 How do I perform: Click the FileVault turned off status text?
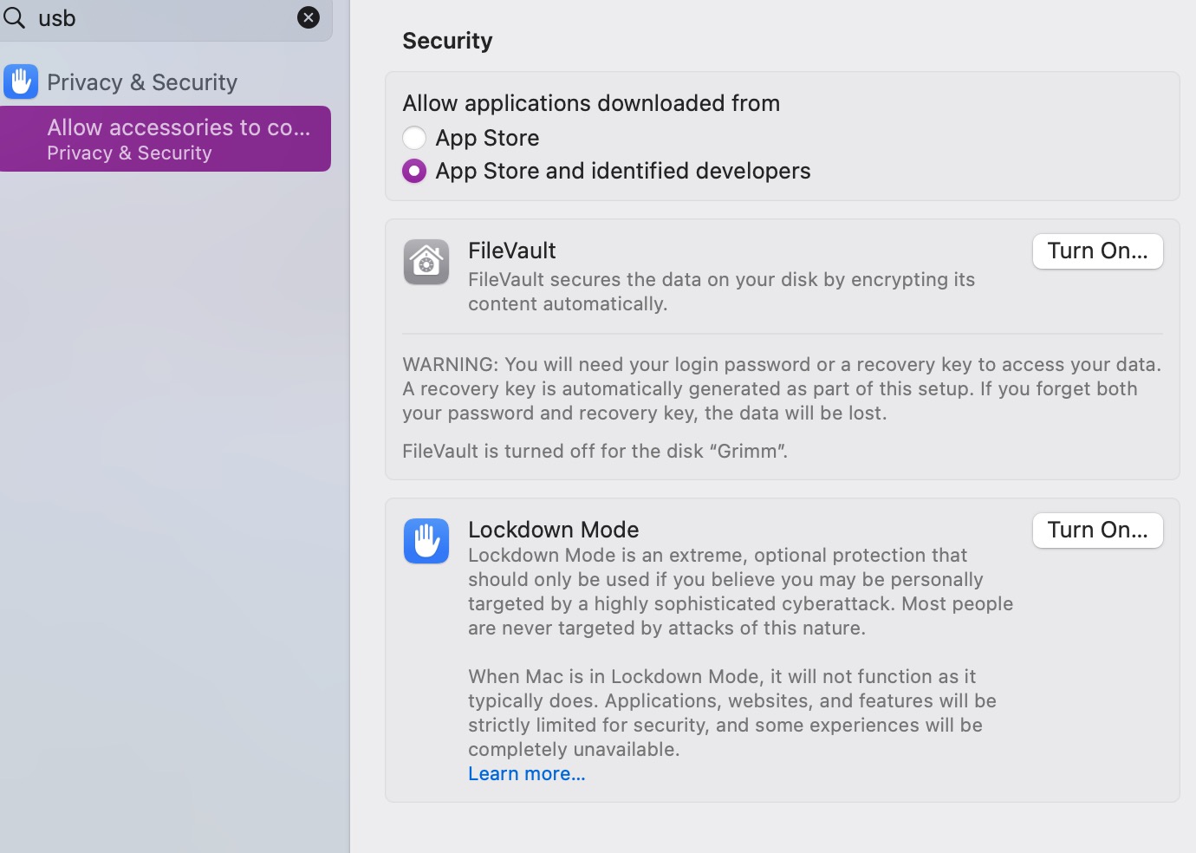(x=595, y=451)
